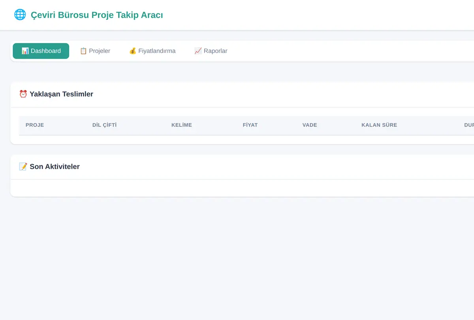Screen dimensions: 474x320
Task: Click the "Son Aktiviteler" heading text
Action: [55, 167]
